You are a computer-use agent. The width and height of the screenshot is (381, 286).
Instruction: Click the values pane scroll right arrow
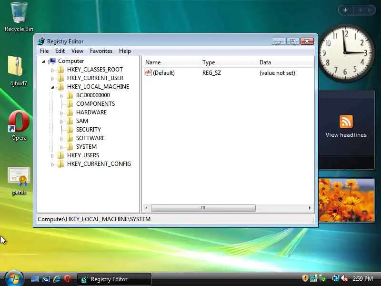310,208
